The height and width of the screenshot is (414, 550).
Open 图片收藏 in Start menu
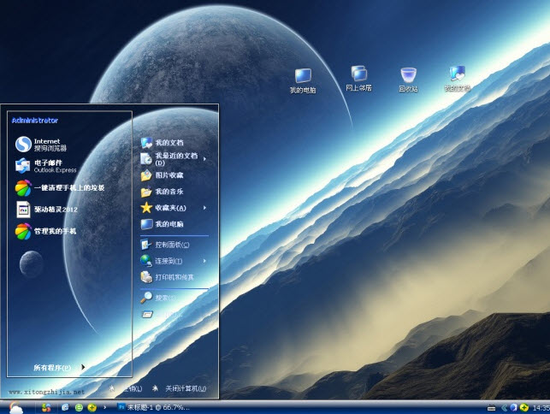(168, 174)
